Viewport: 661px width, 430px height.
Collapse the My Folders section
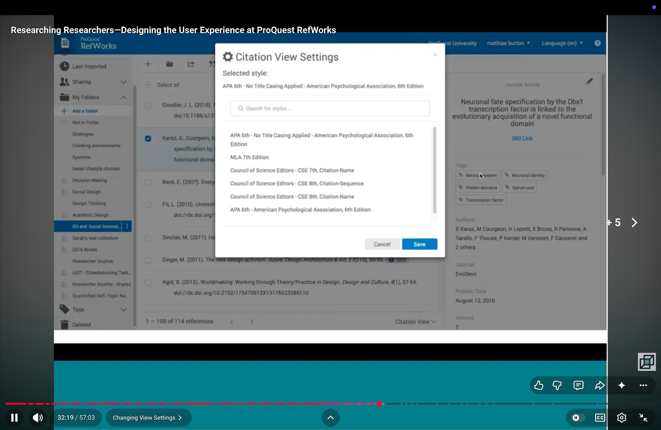123,97
